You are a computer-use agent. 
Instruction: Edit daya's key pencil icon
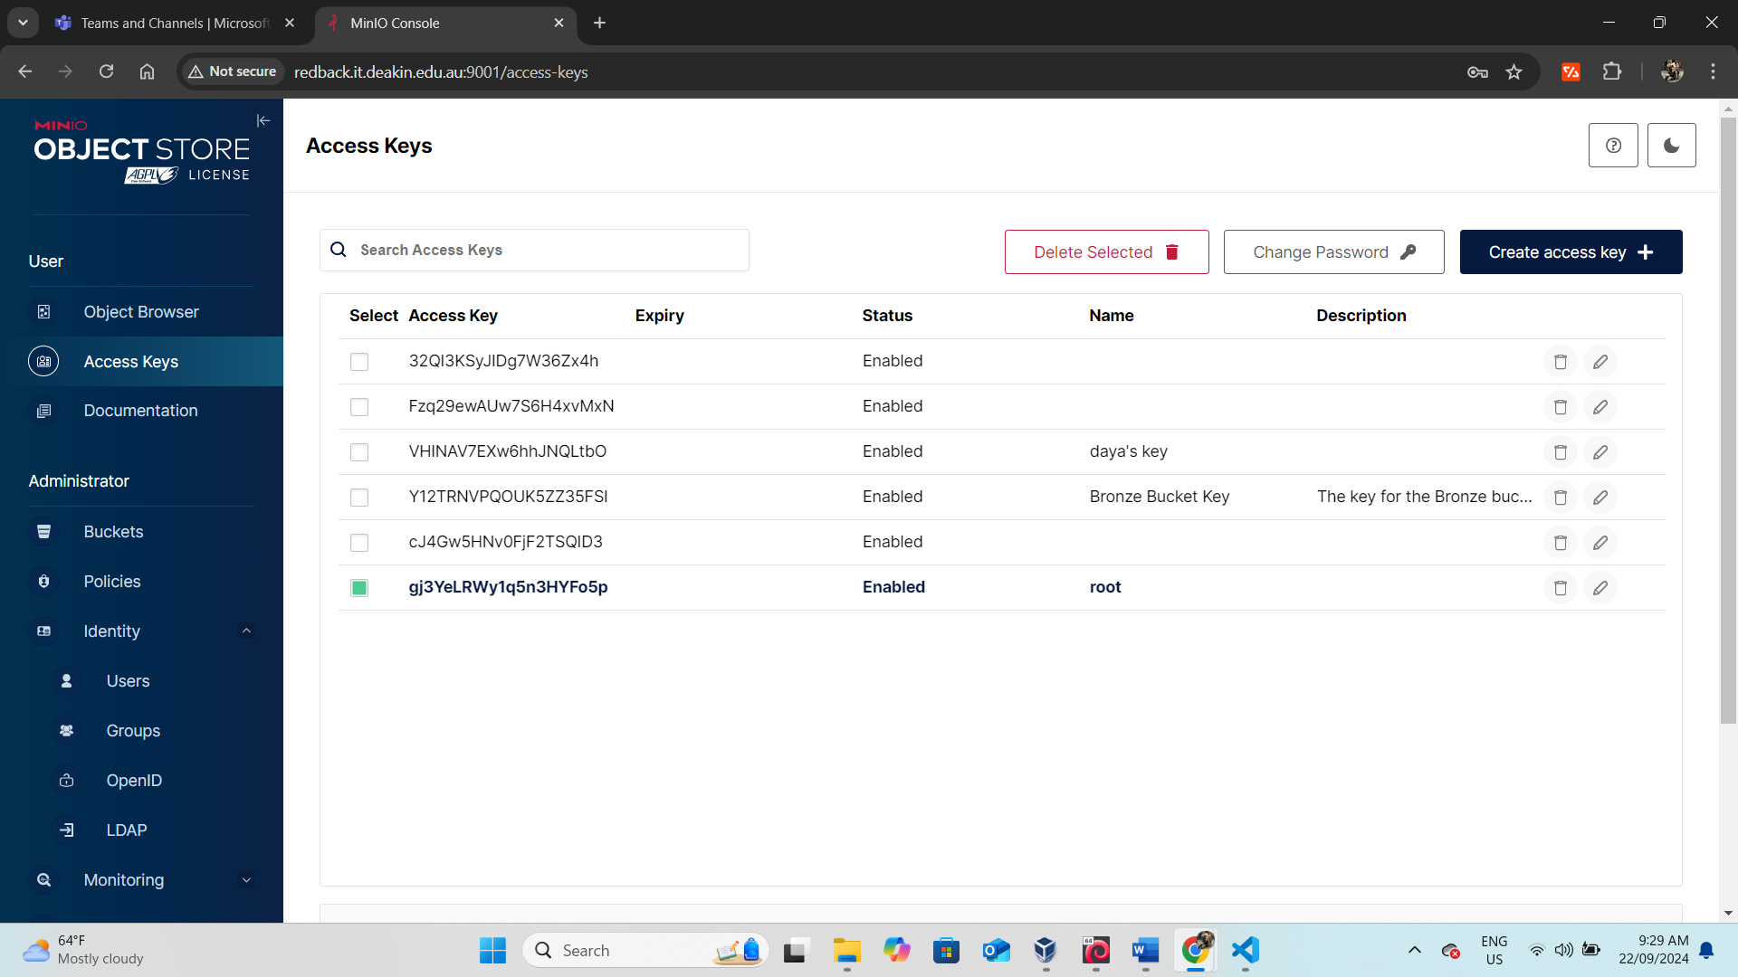1600,452
